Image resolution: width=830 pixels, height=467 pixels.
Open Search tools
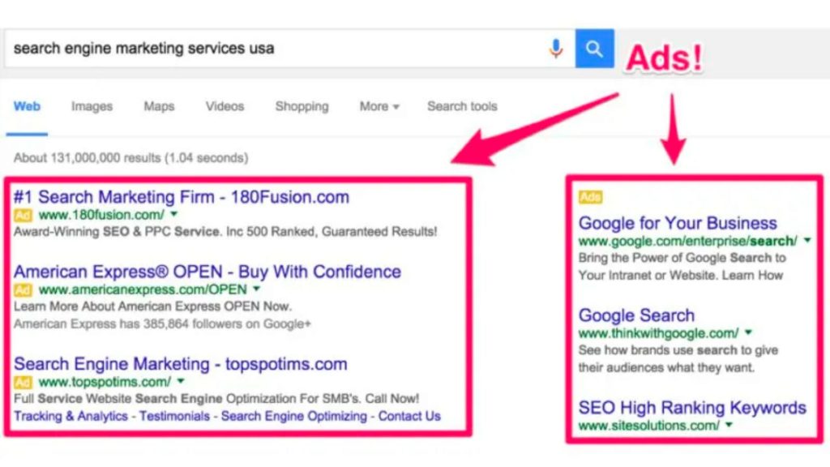tap(461, 106)
